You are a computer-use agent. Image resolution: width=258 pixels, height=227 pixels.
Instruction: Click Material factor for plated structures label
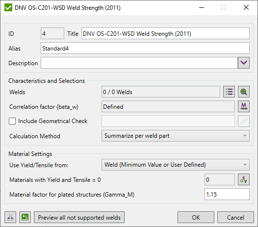(x=72, y=195)
